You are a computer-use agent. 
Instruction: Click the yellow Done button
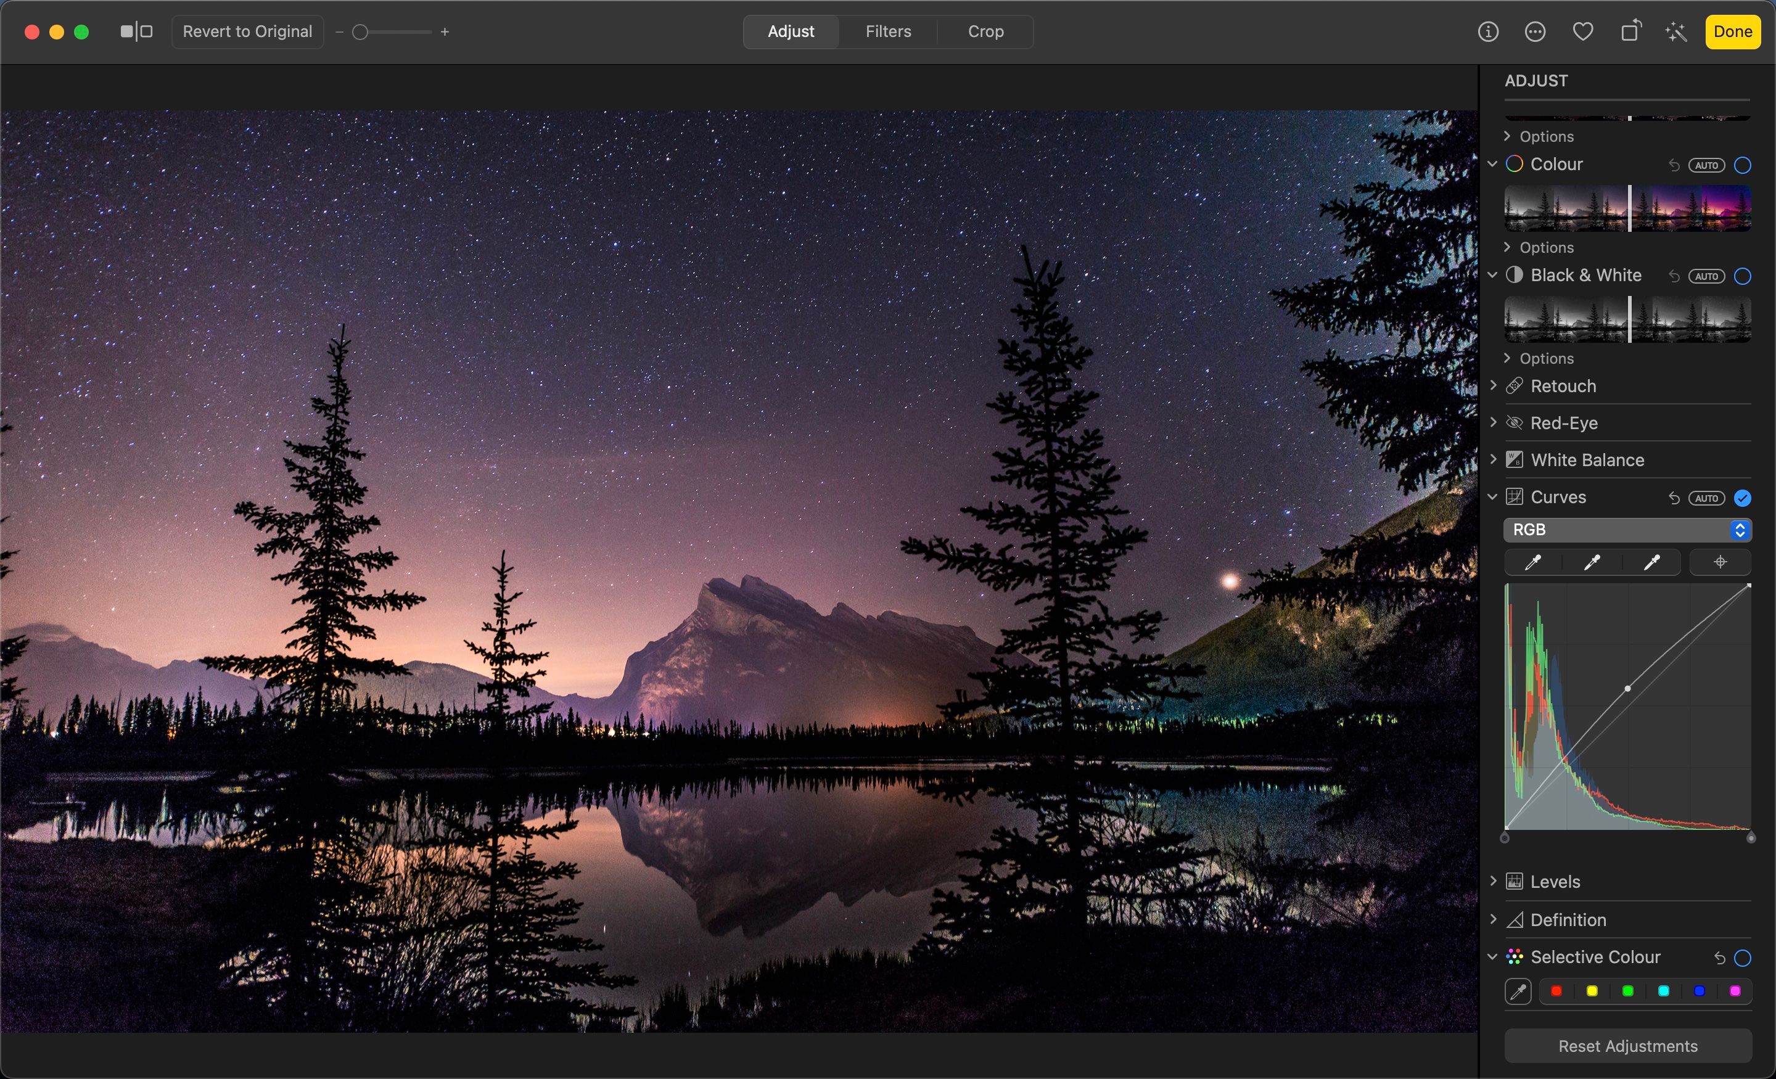1732,31
